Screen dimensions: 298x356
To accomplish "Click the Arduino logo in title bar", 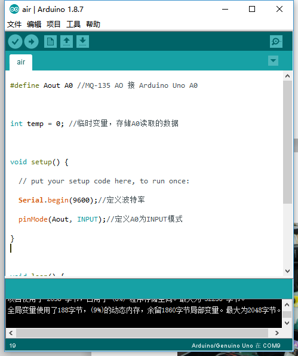I will [x=14, y=10].
